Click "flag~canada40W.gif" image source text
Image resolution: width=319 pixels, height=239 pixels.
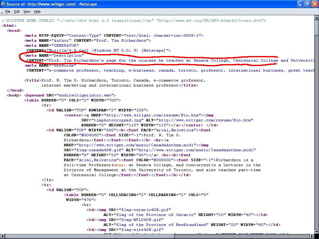pyautogui.click(x=100, y=150)
